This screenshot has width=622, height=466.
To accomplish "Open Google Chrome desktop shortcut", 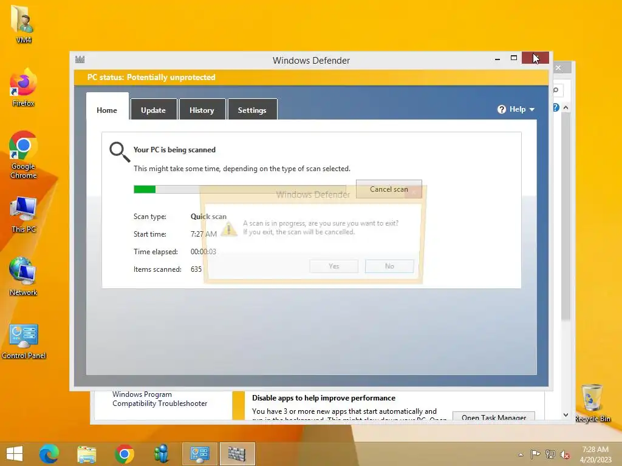I will click(24, 155).
